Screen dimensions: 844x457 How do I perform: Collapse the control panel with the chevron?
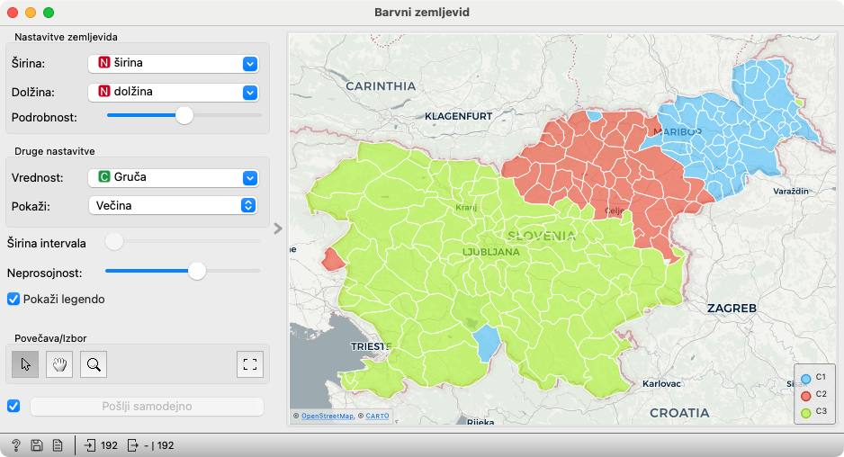click(278, 228)
